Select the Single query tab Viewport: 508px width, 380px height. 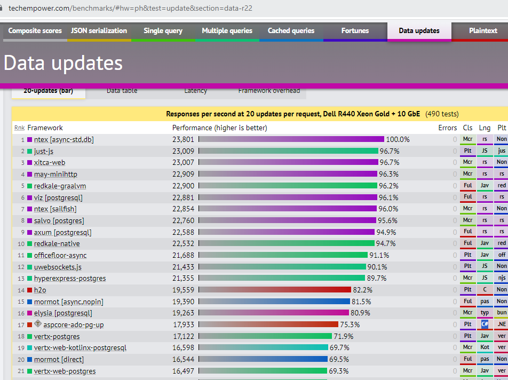pyautogui.click(x=163, y=31)
